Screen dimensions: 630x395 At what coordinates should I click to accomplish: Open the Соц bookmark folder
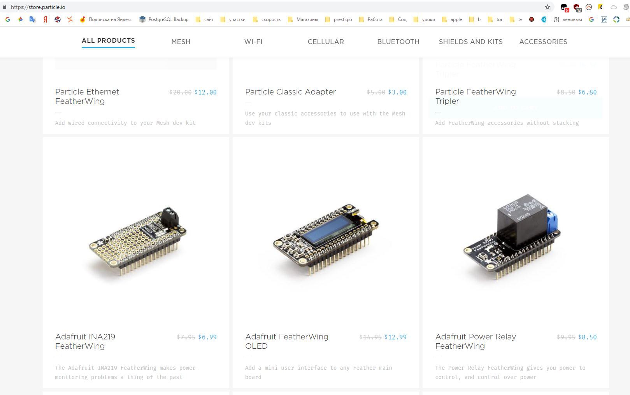(398, 19)
